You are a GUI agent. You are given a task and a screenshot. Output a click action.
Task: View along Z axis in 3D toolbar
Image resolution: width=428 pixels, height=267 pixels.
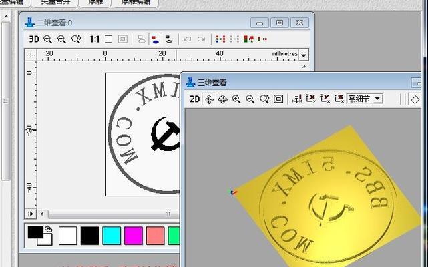(339, 99)
